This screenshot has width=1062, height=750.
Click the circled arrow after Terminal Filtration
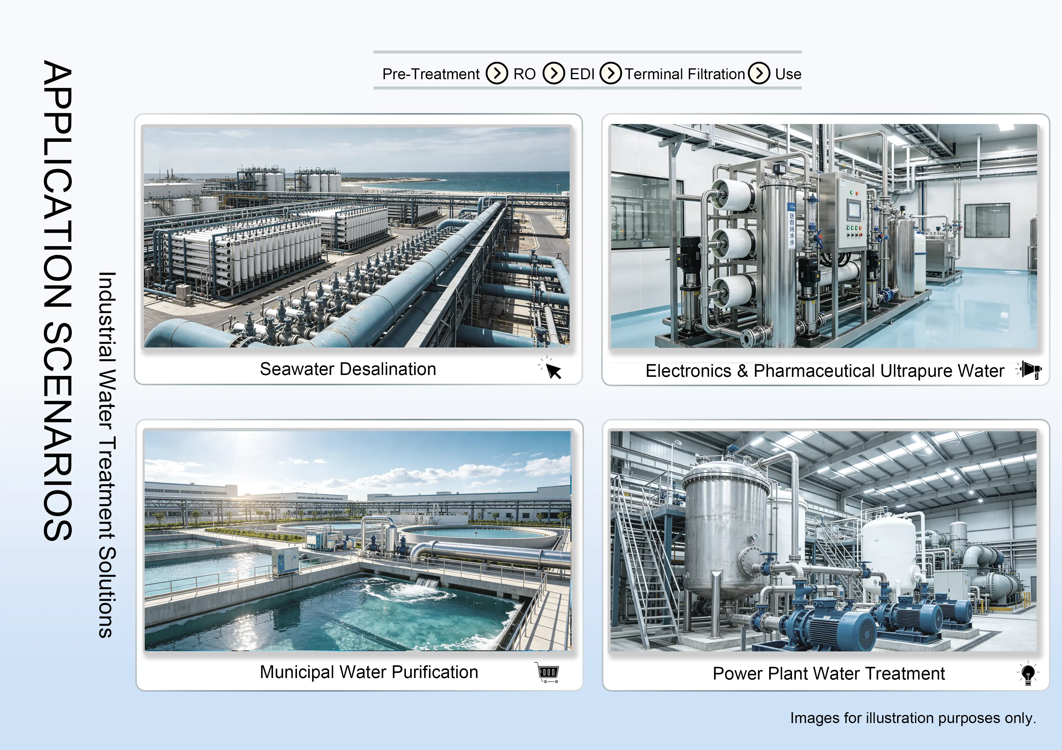pos(759,73)
